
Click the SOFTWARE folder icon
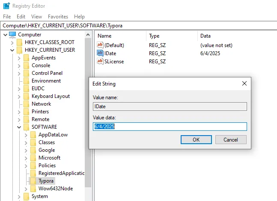tap(26, 127)
